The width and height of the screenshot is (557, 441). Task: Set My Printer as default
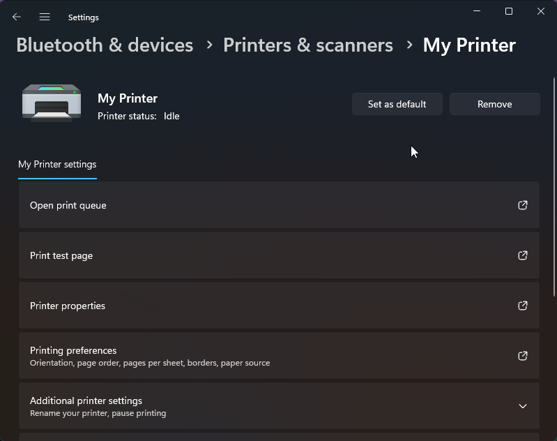click(x=397, y=104)
